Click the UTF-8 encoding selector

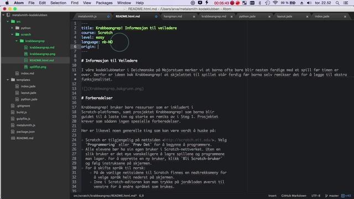click(316, 196)
